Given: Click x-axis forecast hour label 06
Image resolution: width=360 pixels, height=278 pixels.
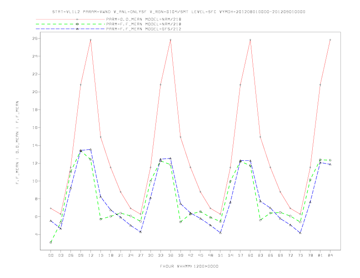Looking at the screenshot, I should [71, 255].
